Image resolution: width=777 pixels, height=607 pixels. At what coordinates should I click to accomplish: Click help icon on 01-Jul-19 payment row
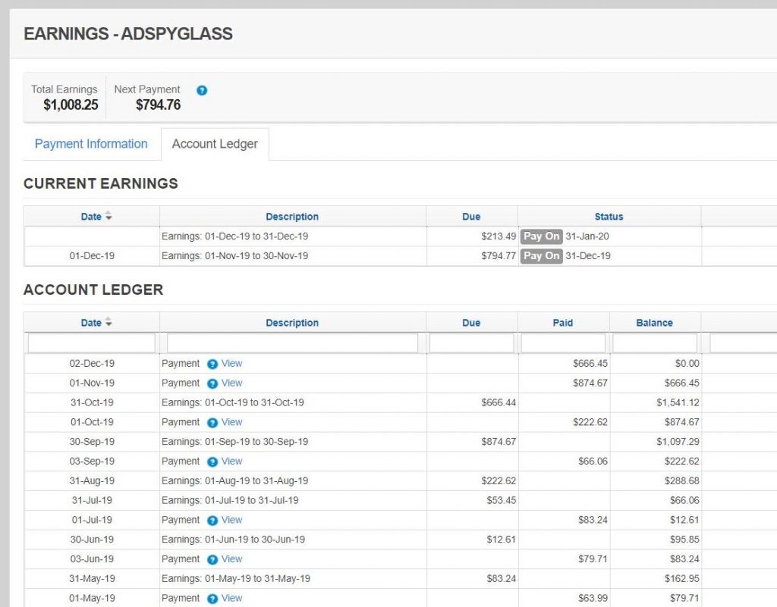point(212,521)
